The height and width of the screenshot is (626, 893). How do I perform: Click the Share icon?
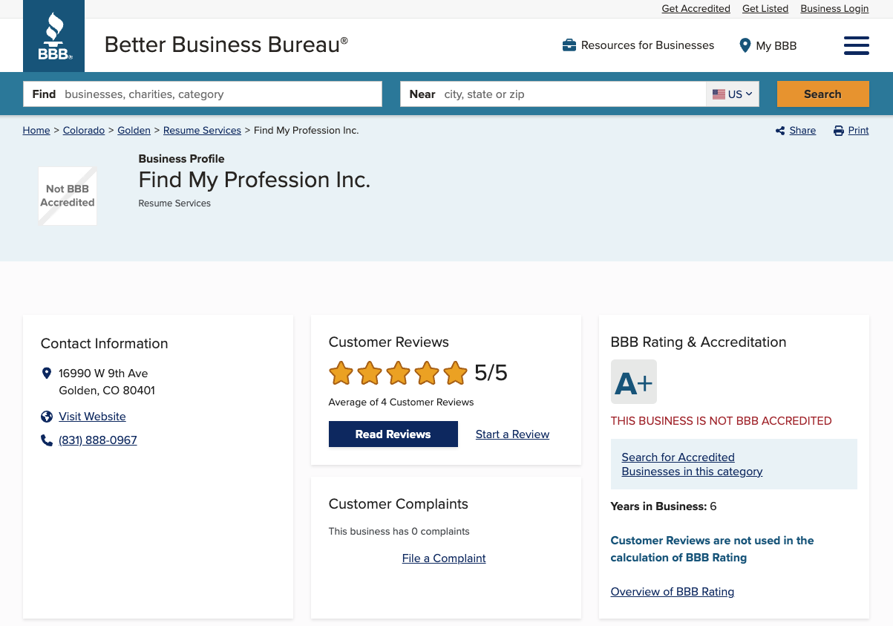[780, 131]
